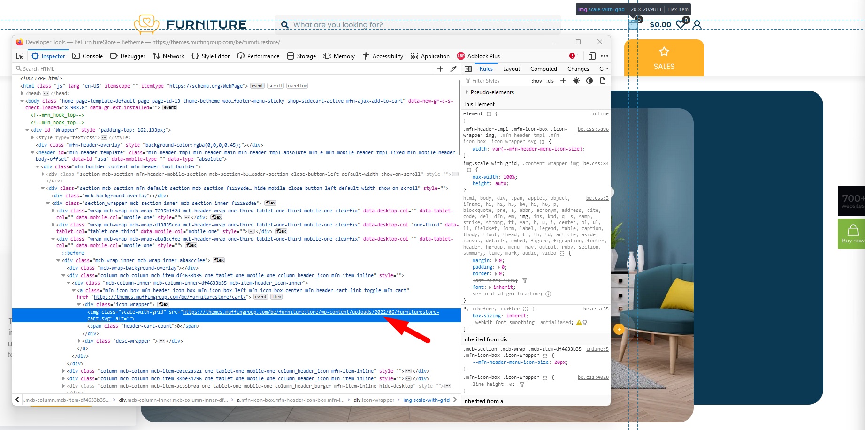Viewport: 865px width, 430px height.
Task: Activate the eyedropper color picker
Action: coord(453,69)
